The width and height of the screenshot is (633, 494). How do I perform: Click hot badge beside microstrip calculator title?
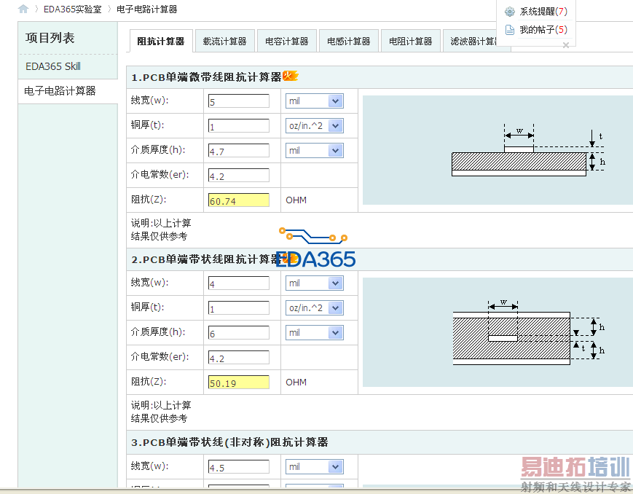click(x=290, y=76)
